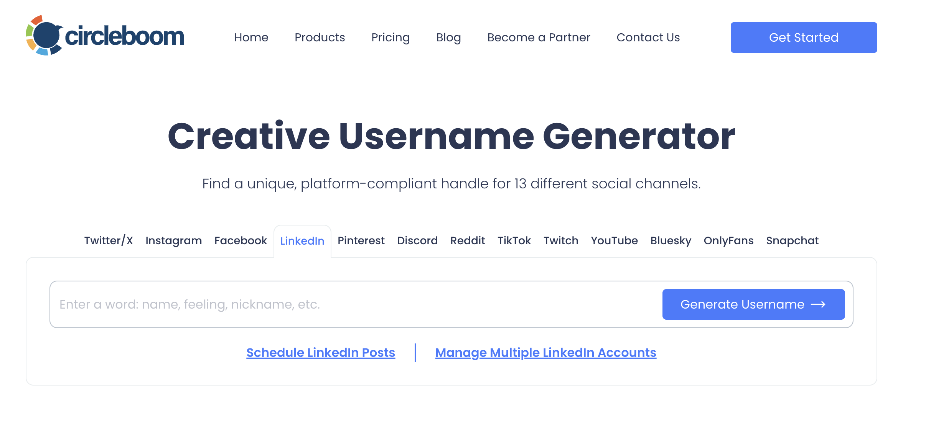Open the Reddit username generator tab
926x438 pixels.
coord(468,240)
